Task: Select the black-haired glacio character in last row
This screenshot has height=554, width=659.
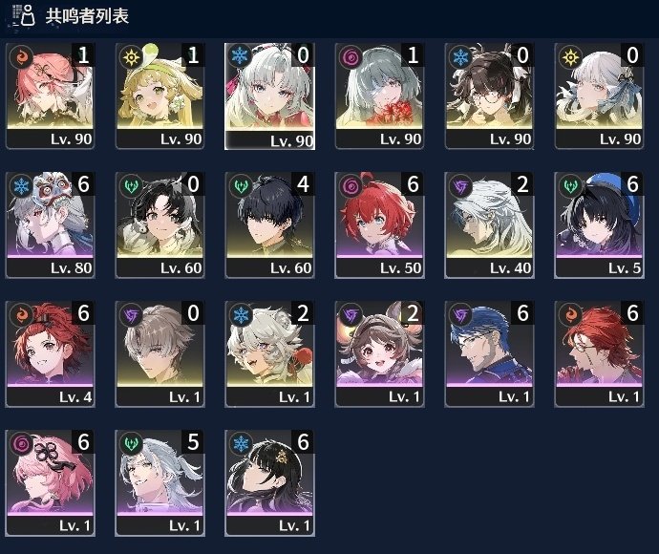Action: [270, 483]
